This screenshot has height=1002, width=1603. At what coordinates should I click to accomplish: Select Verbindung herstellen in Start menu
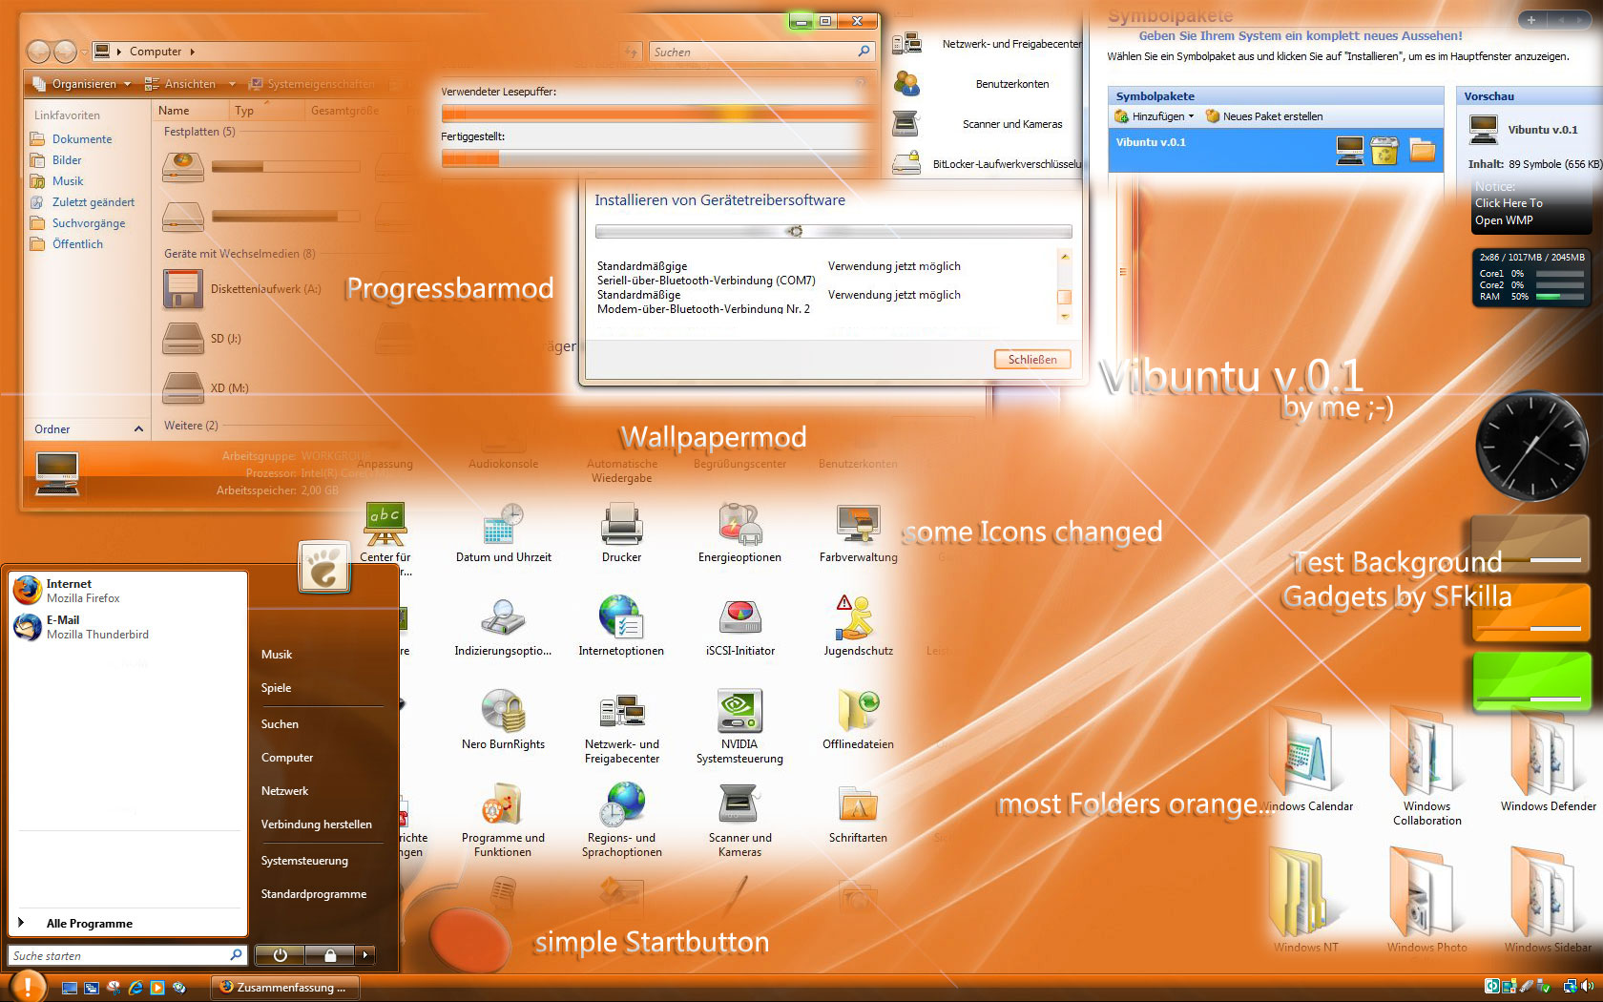[316, 825]
